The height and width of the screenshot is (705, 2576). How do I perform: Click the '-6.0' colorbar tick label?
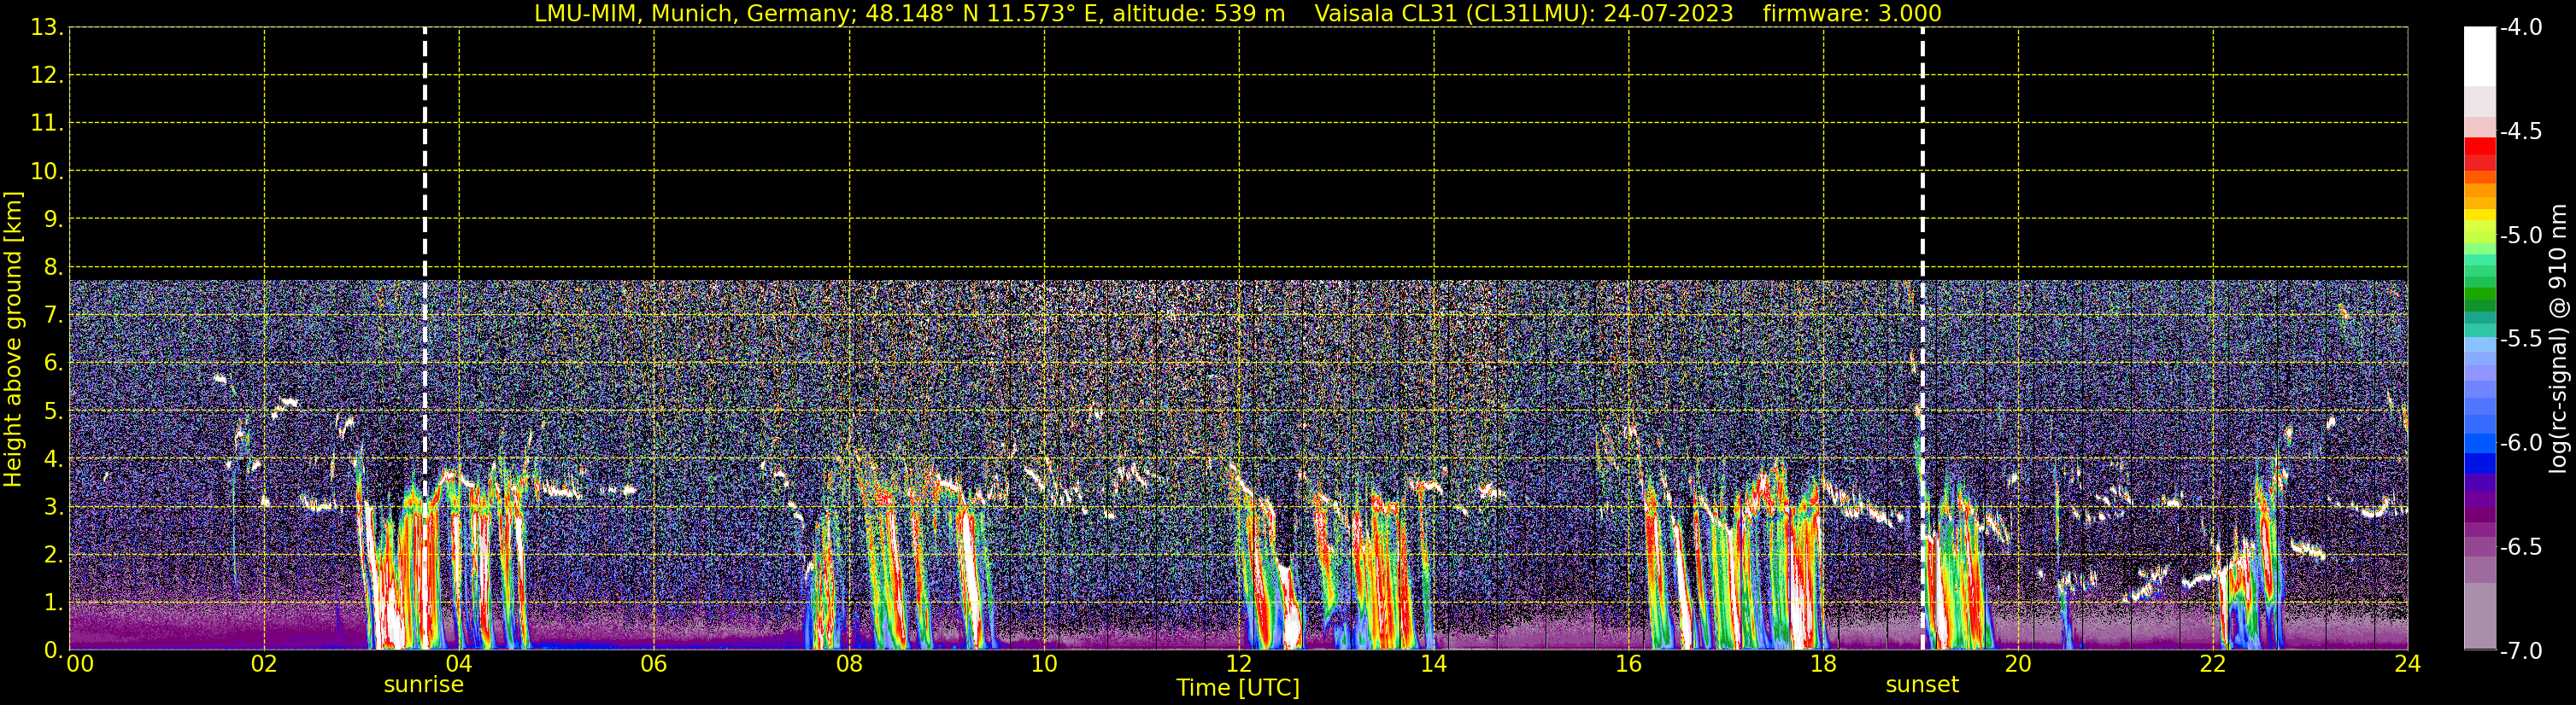point(2521,442)
